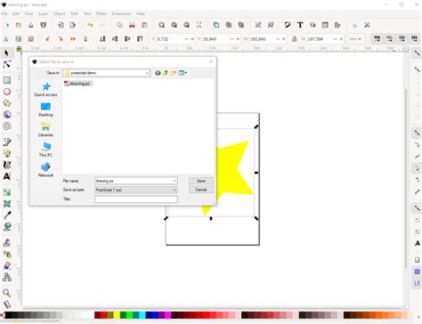This screenshot has height=324, width=422.
Task: Activate the calligraphy tool
Action: [7, 165]
